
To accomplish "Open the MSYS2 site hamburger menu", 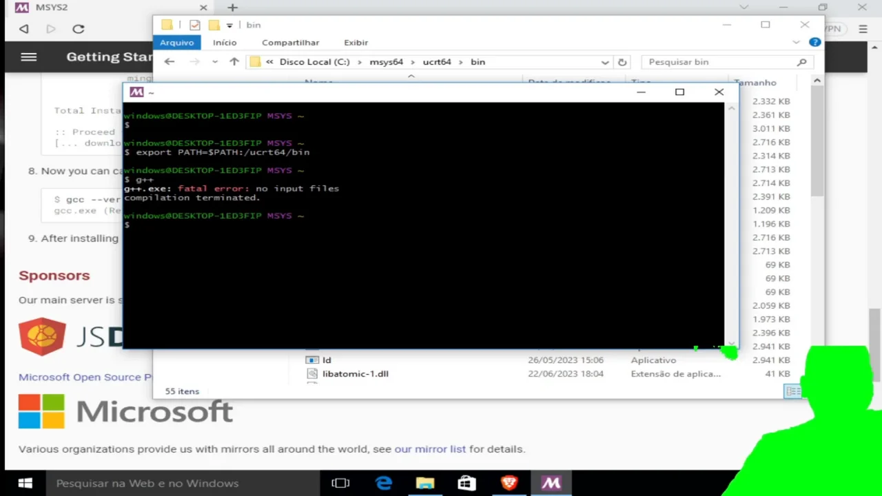I will pos(28,57).
